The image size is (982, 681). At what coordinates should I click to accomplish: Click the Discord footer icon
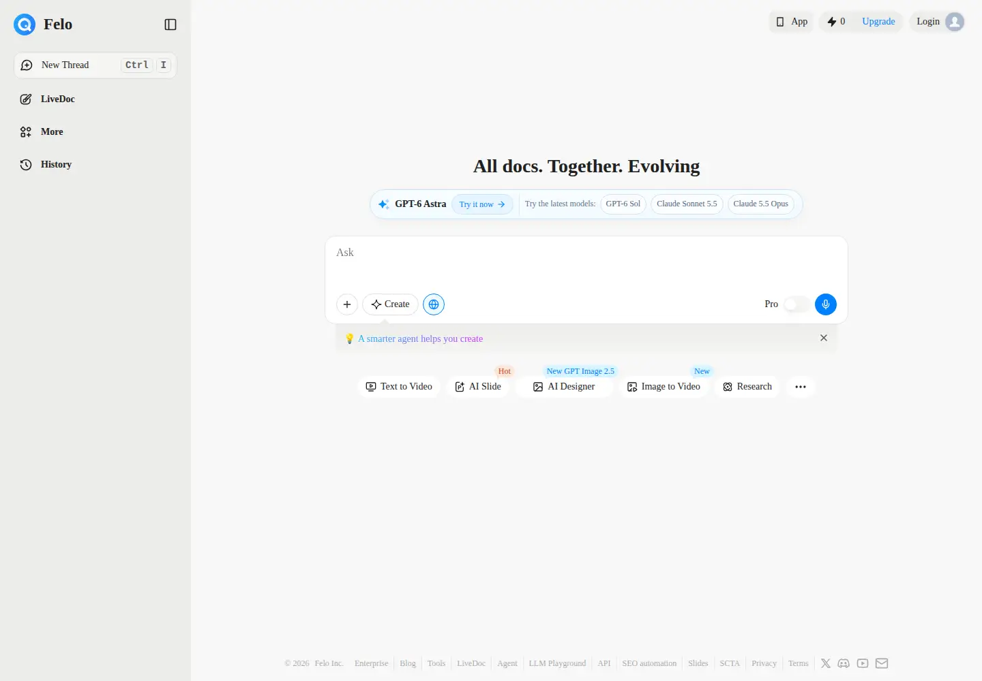[844, 663]
